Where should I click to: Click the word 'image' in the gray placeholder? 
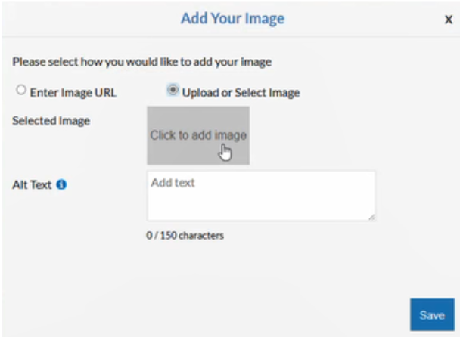point(231,135)
